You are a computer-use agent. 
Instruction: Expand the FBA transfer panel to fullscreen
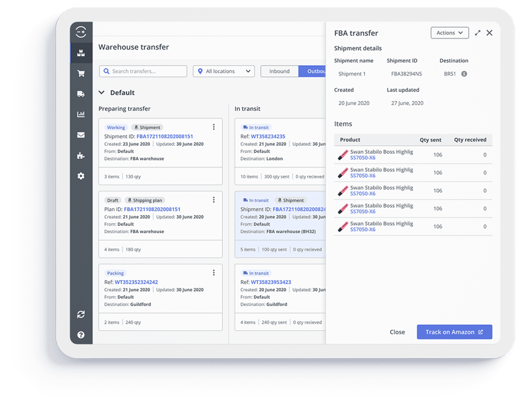pos(477,33)
